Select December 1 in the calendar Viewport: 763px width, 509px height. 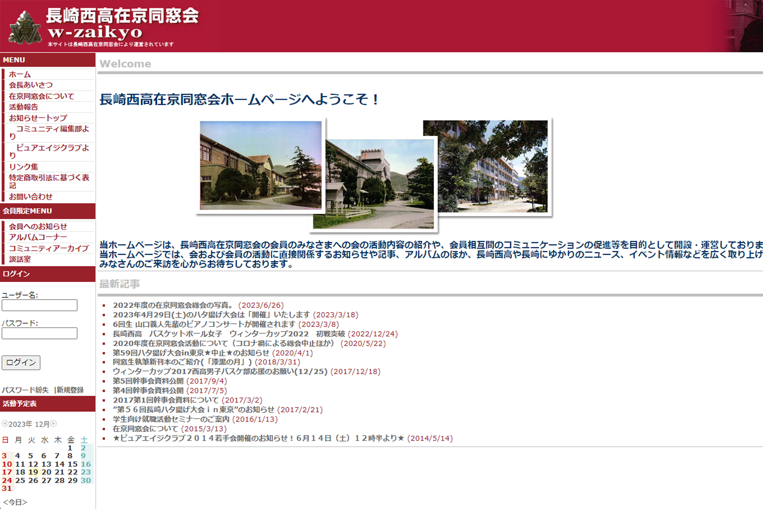coord(70,448)
